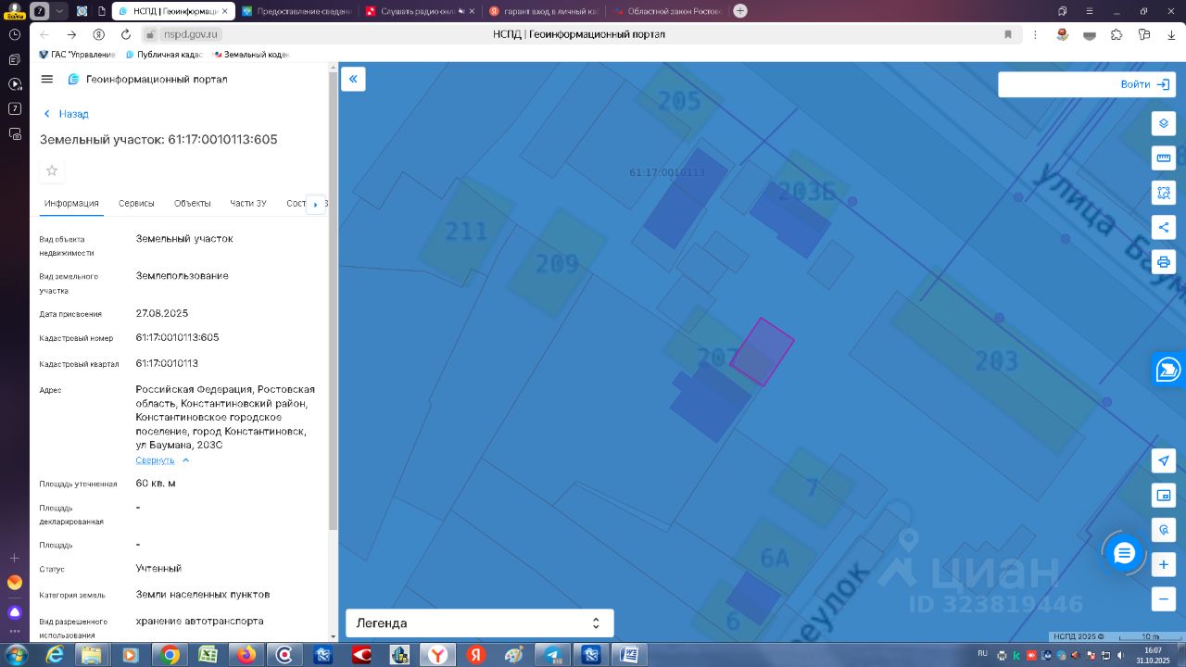This screenshot has width=1186, height=667.
Task: Open the ГАС Управление bookmark
Action: click(77, 55)
